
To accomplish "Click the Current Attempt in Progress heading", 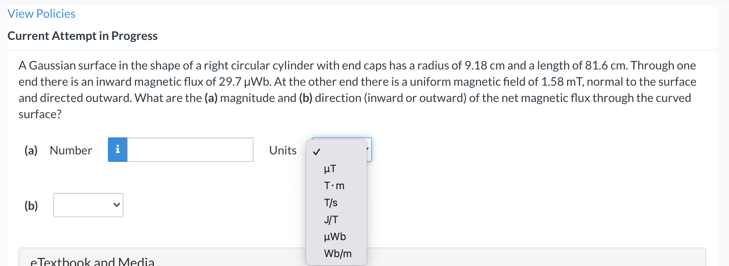I will pos(82,36).
